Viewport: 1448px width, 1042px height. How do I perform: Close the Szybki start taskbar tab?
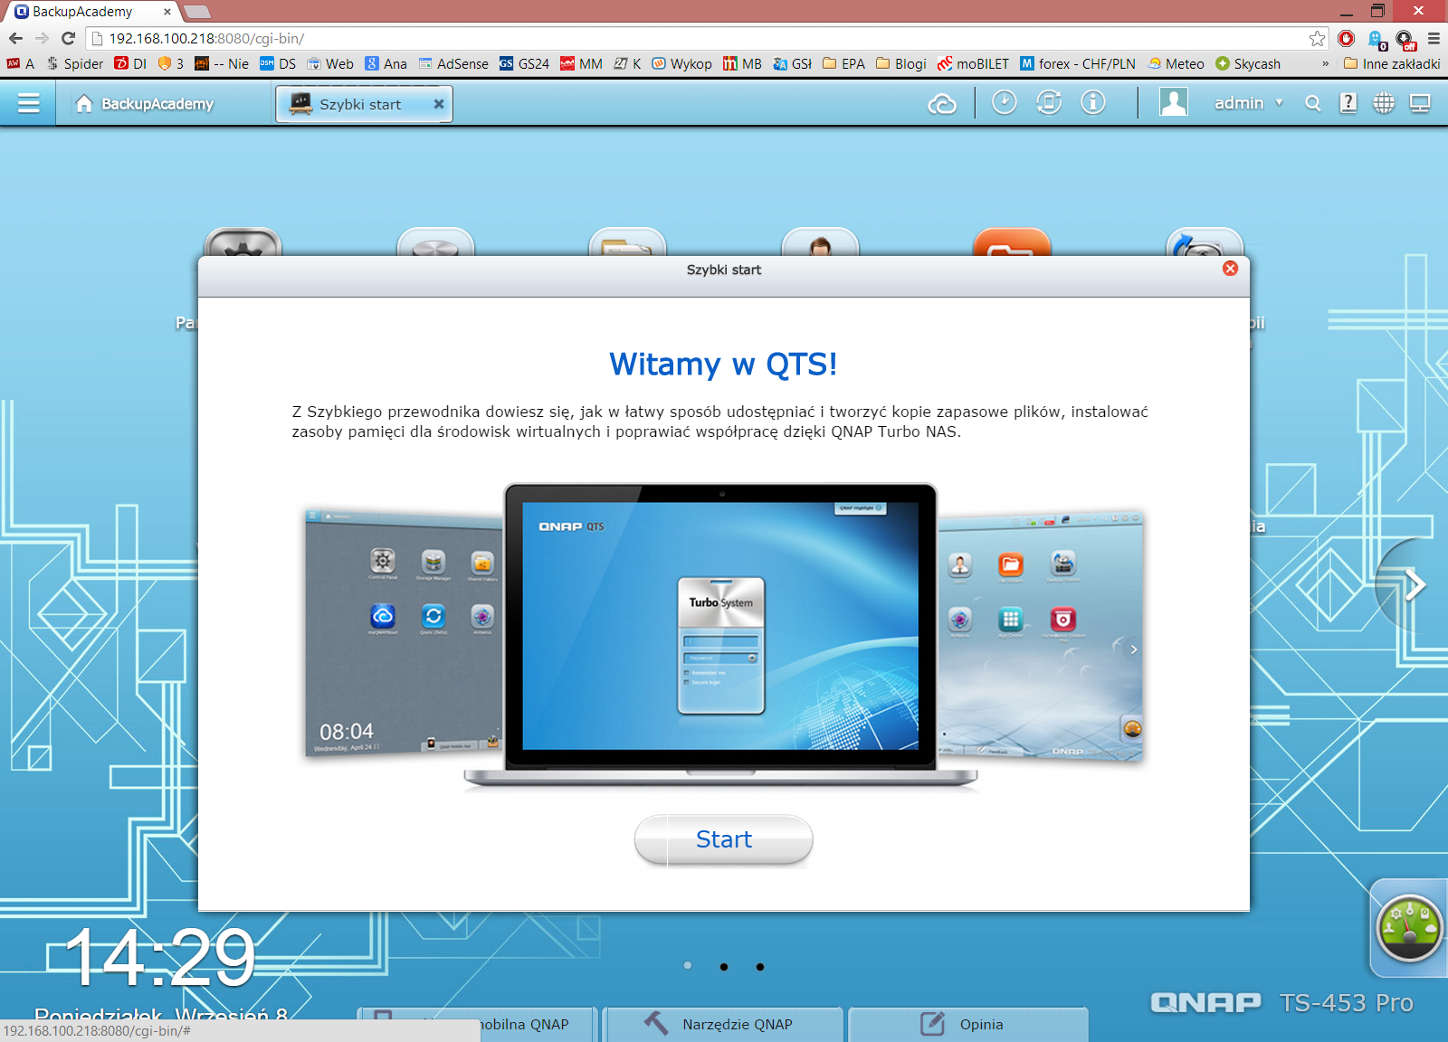[439, 104]
